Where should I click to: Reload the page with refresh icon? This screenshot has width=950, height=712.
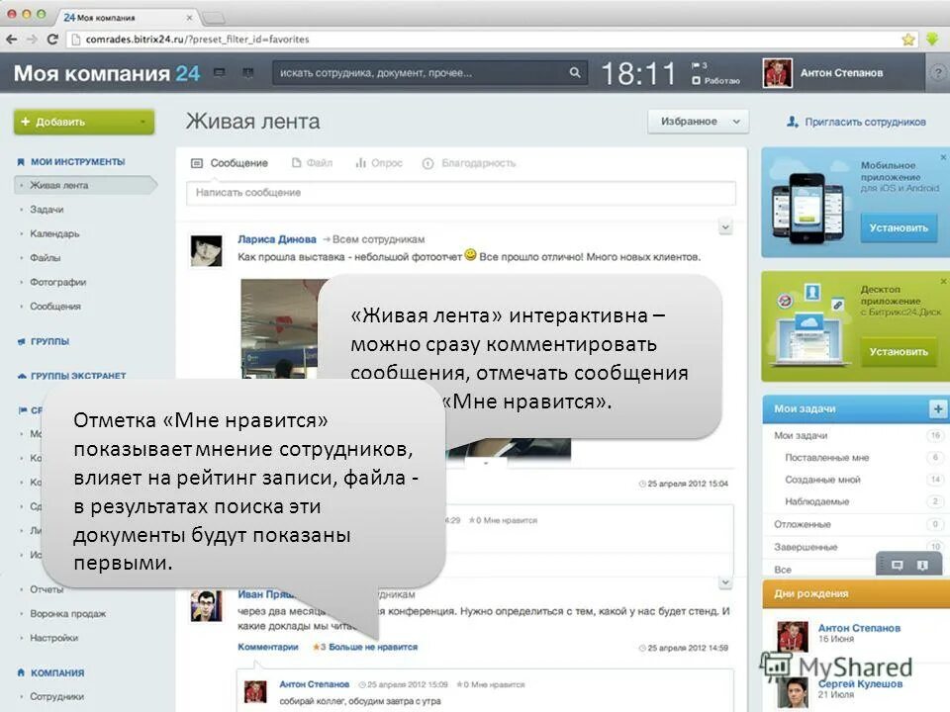[52, 40]
